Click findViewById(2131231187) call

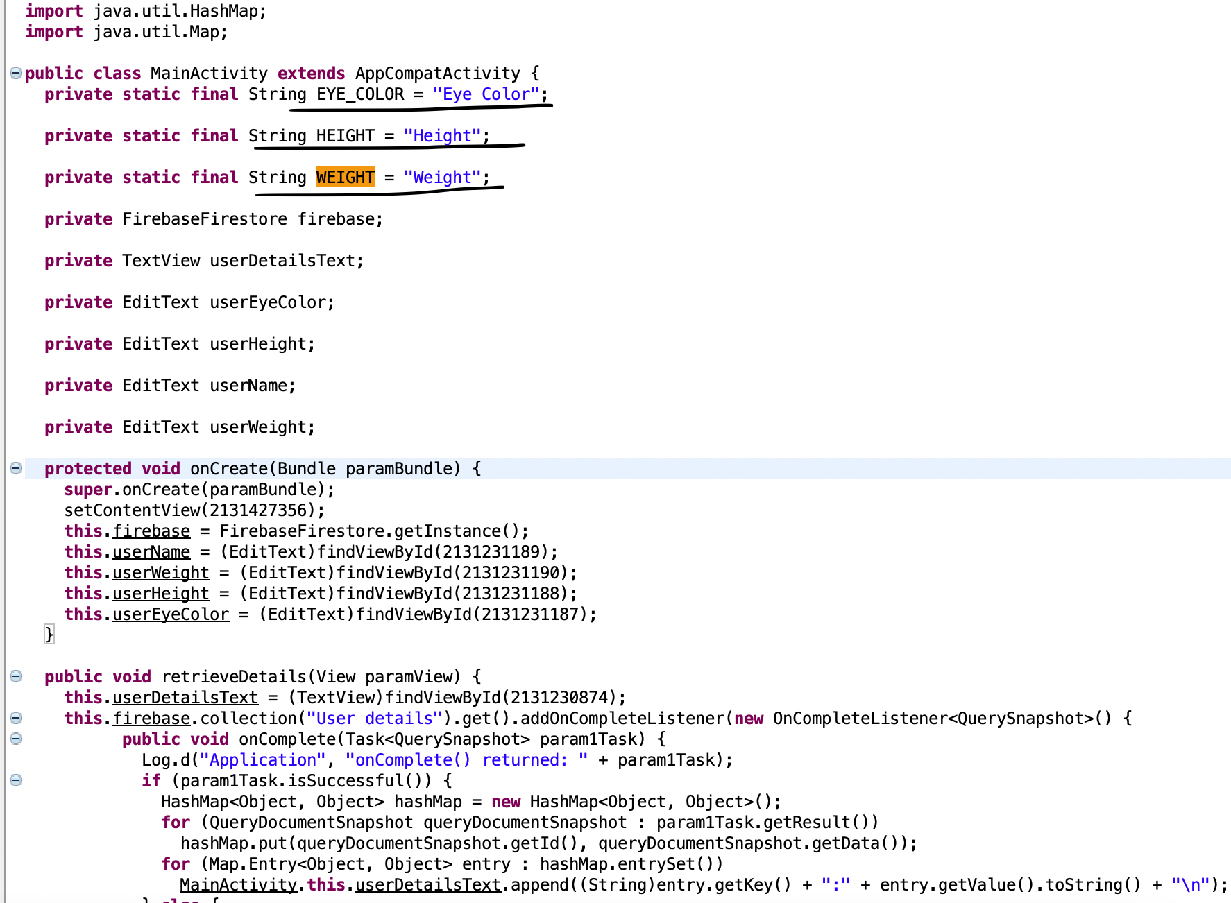(x=471, y=614)
